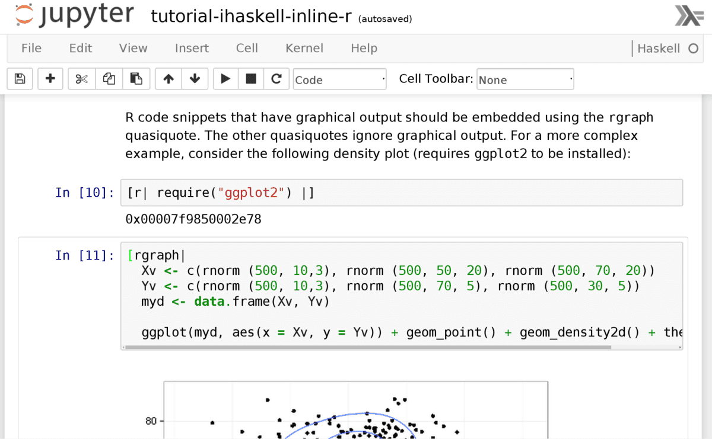The height and width of the screenshot is (439, 712).
Task: Stop kernel execution with square icon
Action: 251,79
